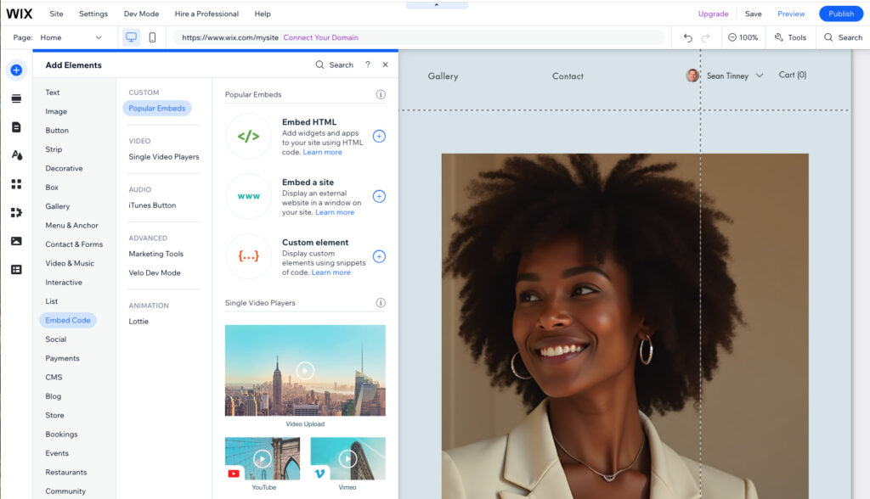The height and width of the screenshot is (499, 870).
Task: Switch to desktop editing view
Action: (130, 37)
